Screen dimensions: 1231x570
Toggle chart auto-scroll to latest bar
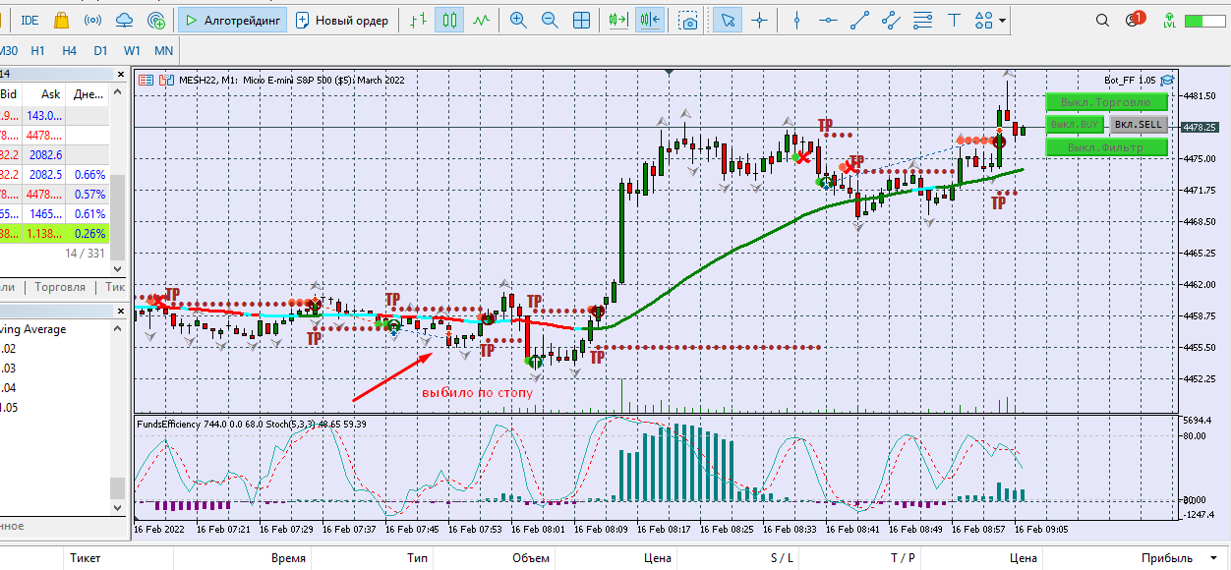click(x=617, y=20)
